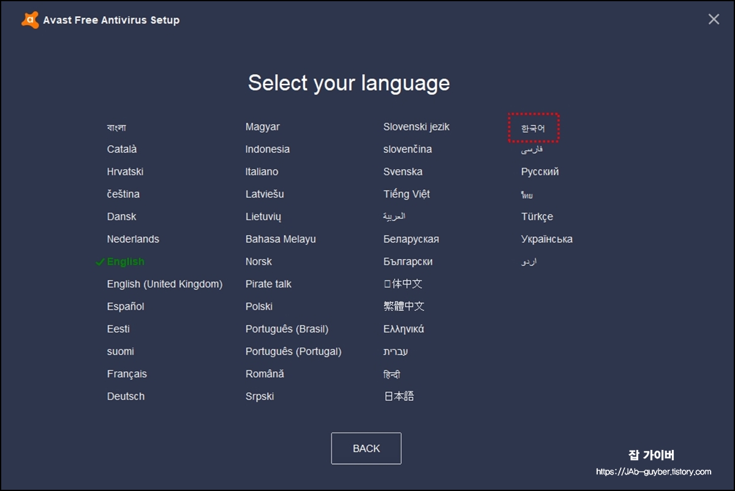Select Русский language
This screenshot has height=491, width=735.
[540, 172]
